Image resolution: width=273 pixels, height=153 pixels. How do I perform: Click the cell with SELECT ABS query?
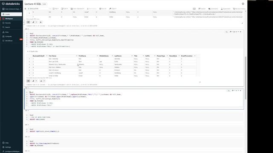point(134,117)
